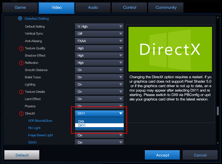Screen dimensions: 222x164
Task: Click the warning icon beside Texture Details
Action: 21,92
